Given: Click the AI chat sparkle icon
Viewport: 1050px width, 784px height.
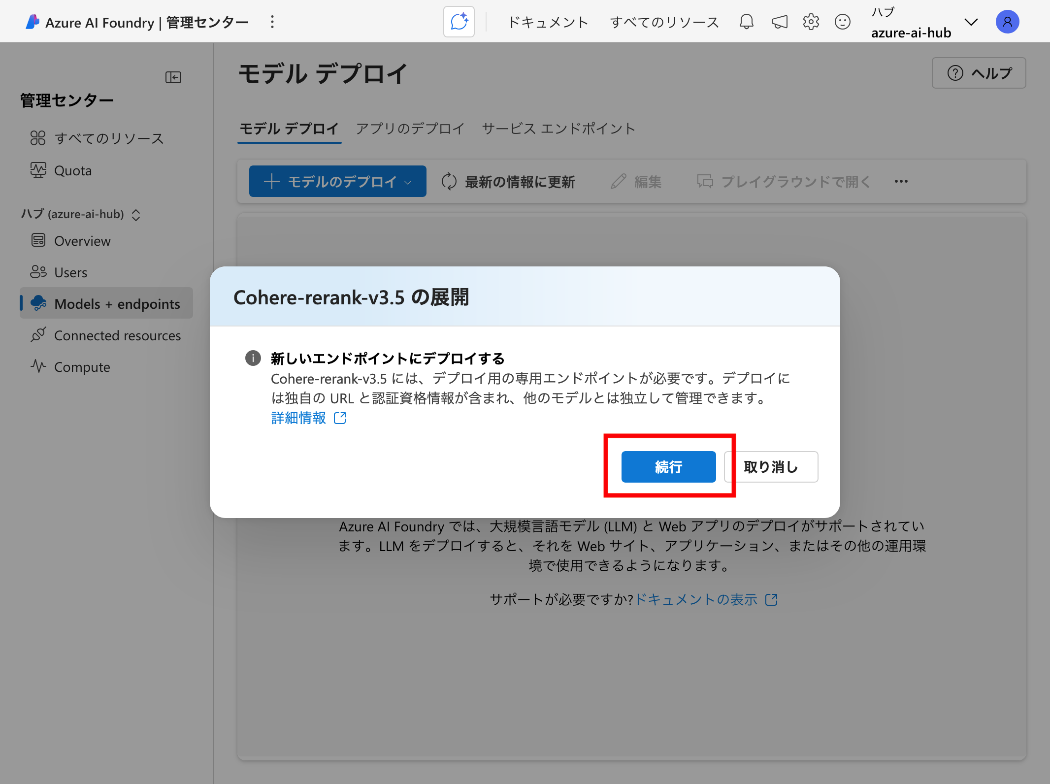Looking at the screenshot, I should click(459, 22).
